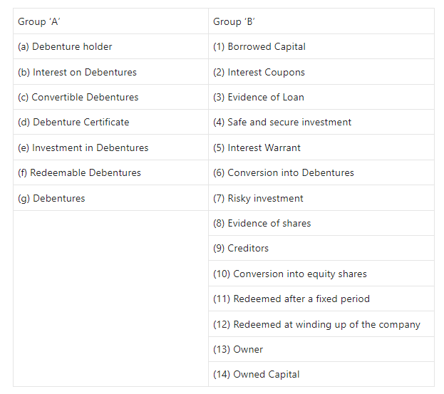The height and width of the screenshot is (394, 444).
Task: Click the Group 'B' header cell
Action: pos(321,21)
